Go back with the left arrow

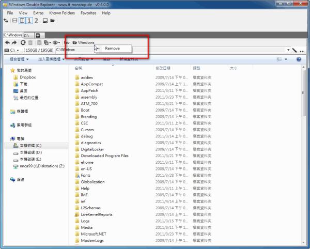point(7,42)
